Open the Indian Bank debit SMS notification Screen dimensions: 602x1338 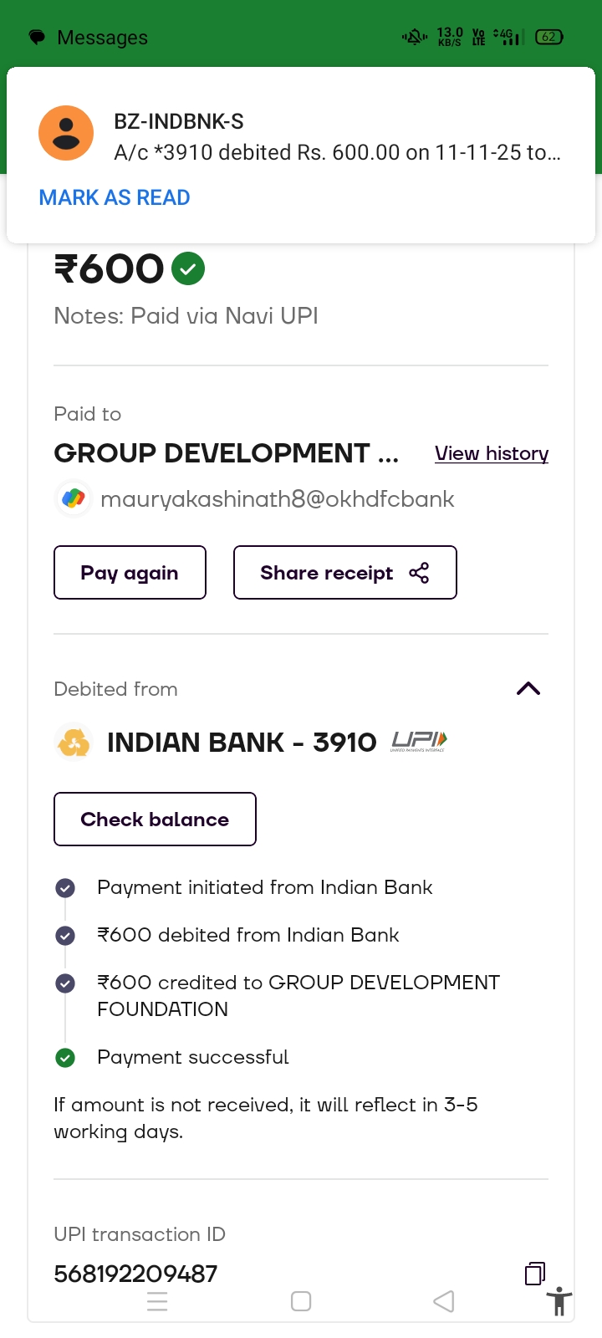coord(337,138)
